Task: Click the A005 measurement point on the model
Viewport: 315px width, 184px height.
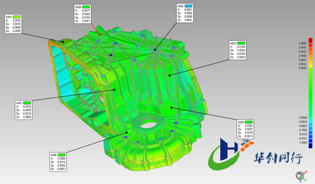Action: coord(171,108)
